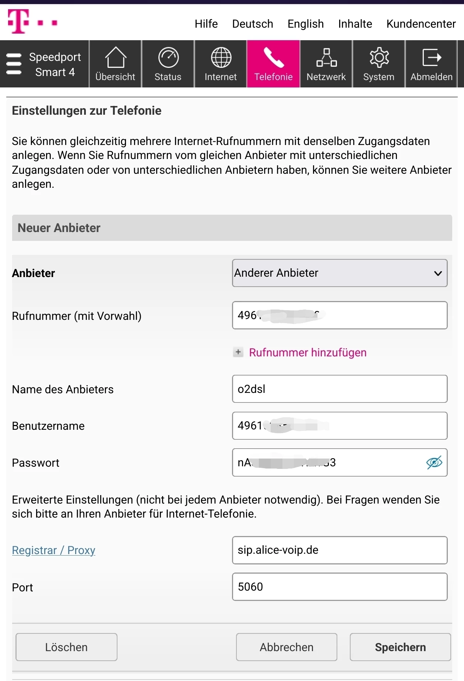Click the Telekom T logo
464x681 pixels.
(x=18, y=22)
